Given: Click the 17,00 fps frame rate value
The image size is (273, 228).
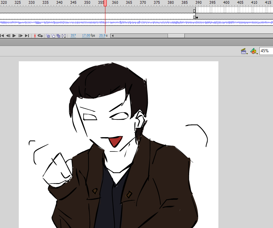Looking at the screenshot, I should [x=86, y=36].
